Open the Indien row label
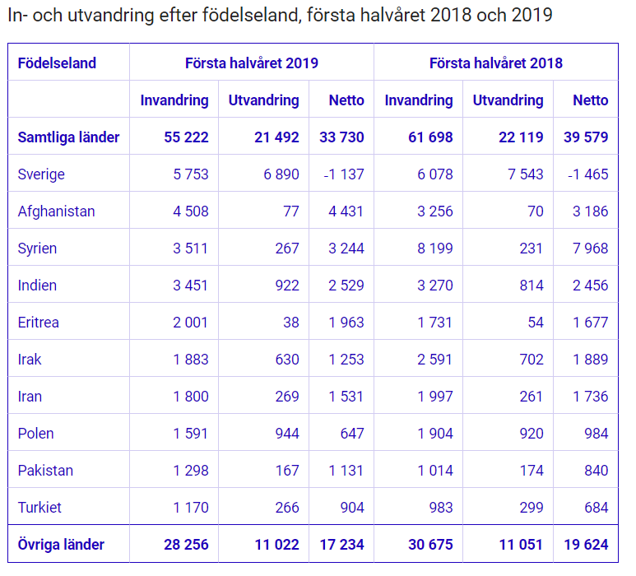This screenshot has height=576, width=636. 37,286
